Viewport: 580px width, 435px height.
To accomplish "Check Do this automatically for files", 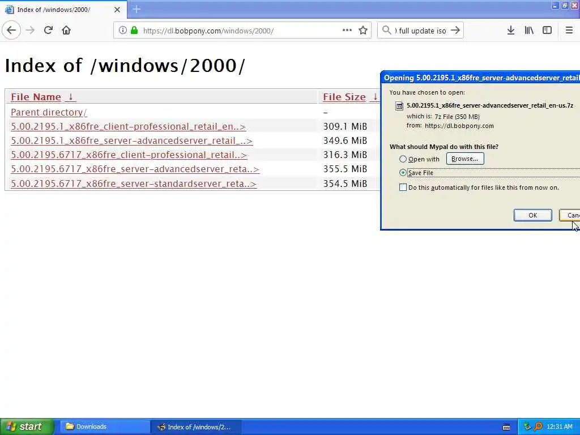I will [403, 187].
